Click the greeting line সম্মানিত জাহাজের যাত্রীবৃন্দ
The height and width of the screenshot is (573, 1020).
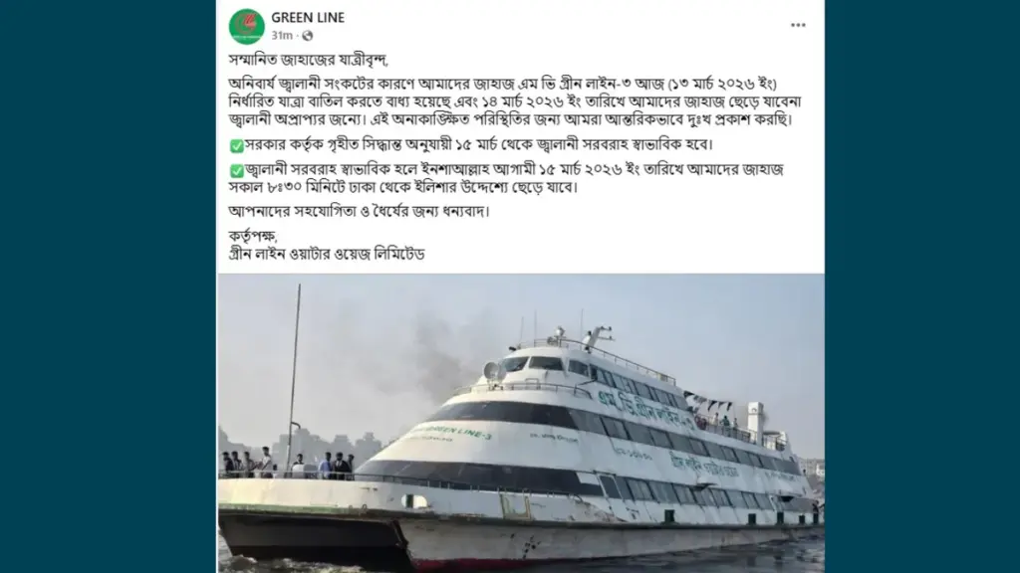[x=309, y=60]
